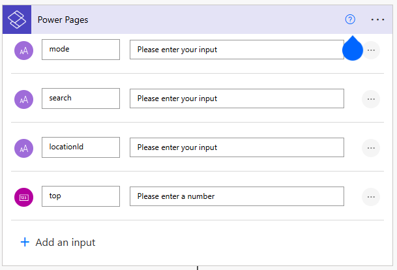Open the options menu for the search input
The image size is (397, 270).
pyautogui.click(x=371, y=99)
